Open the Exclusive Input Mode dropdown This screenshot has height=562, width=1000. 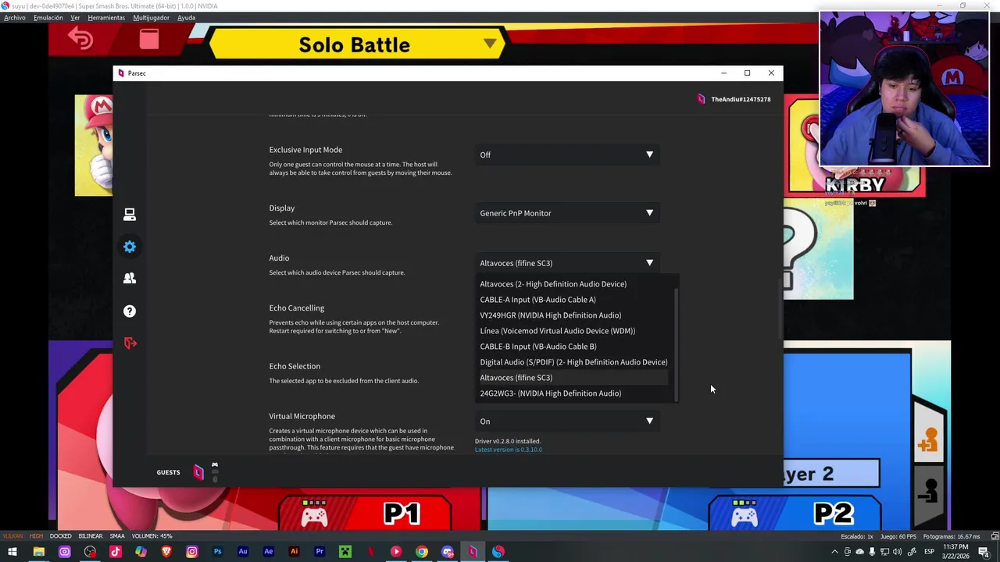coord(567,155)
